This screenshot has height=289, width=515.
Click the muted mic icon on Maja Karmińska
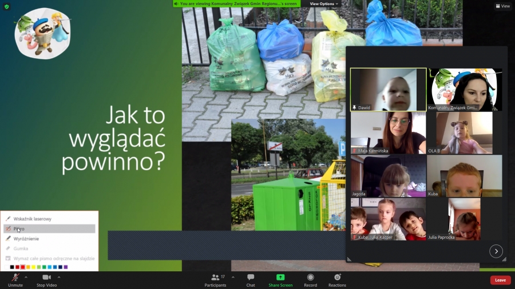click(354, 151)
